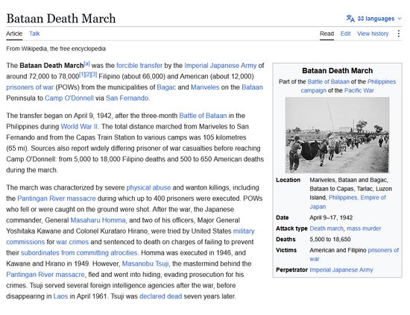This screenshot has height=315, width=410.
Task: Expand the 33 languages dropdown
Action: point(376,19)
